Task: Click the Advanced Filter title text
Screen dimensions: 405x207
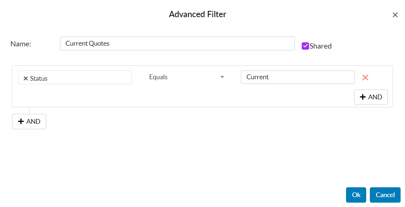Action: point(197,15)
